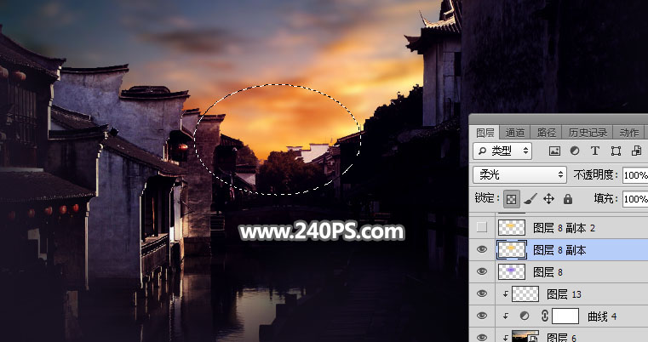Filter layers by adjustment layer icon

575,151
